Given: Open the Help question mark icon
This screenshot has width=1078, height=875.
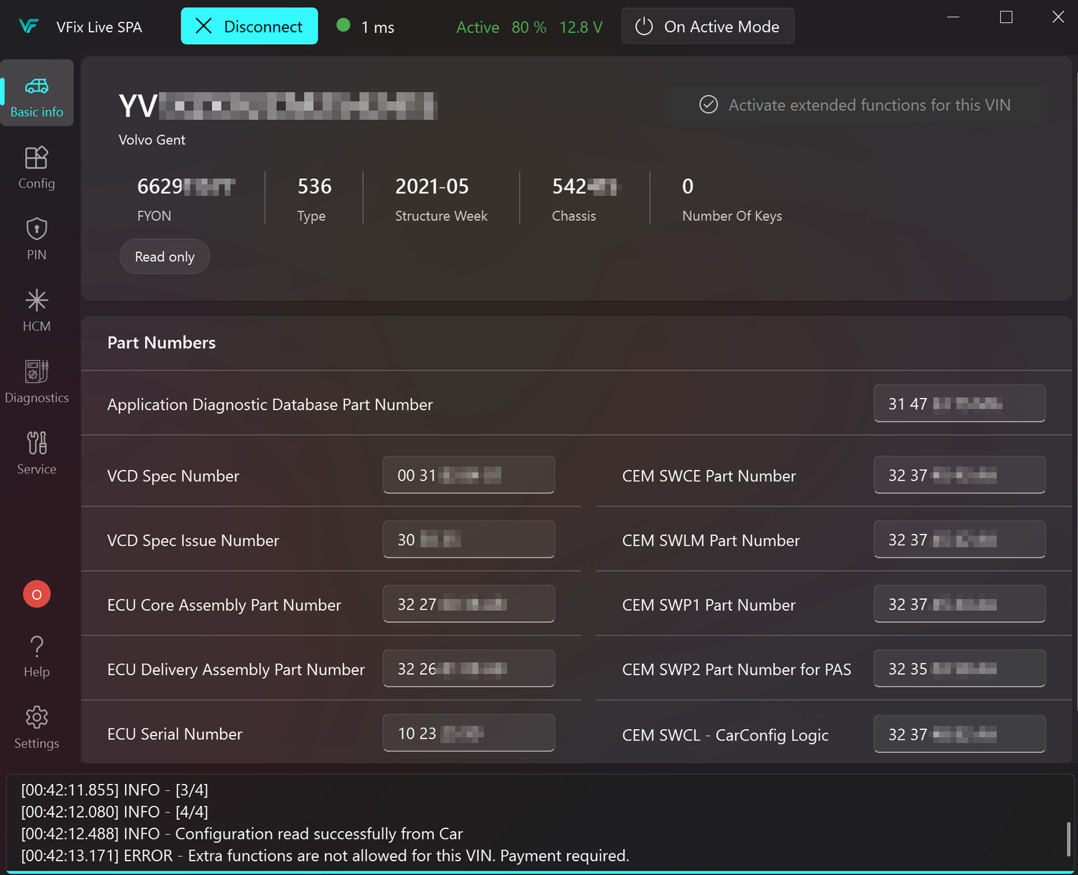Looking at the screenshot, I should [x=37, y=646].
